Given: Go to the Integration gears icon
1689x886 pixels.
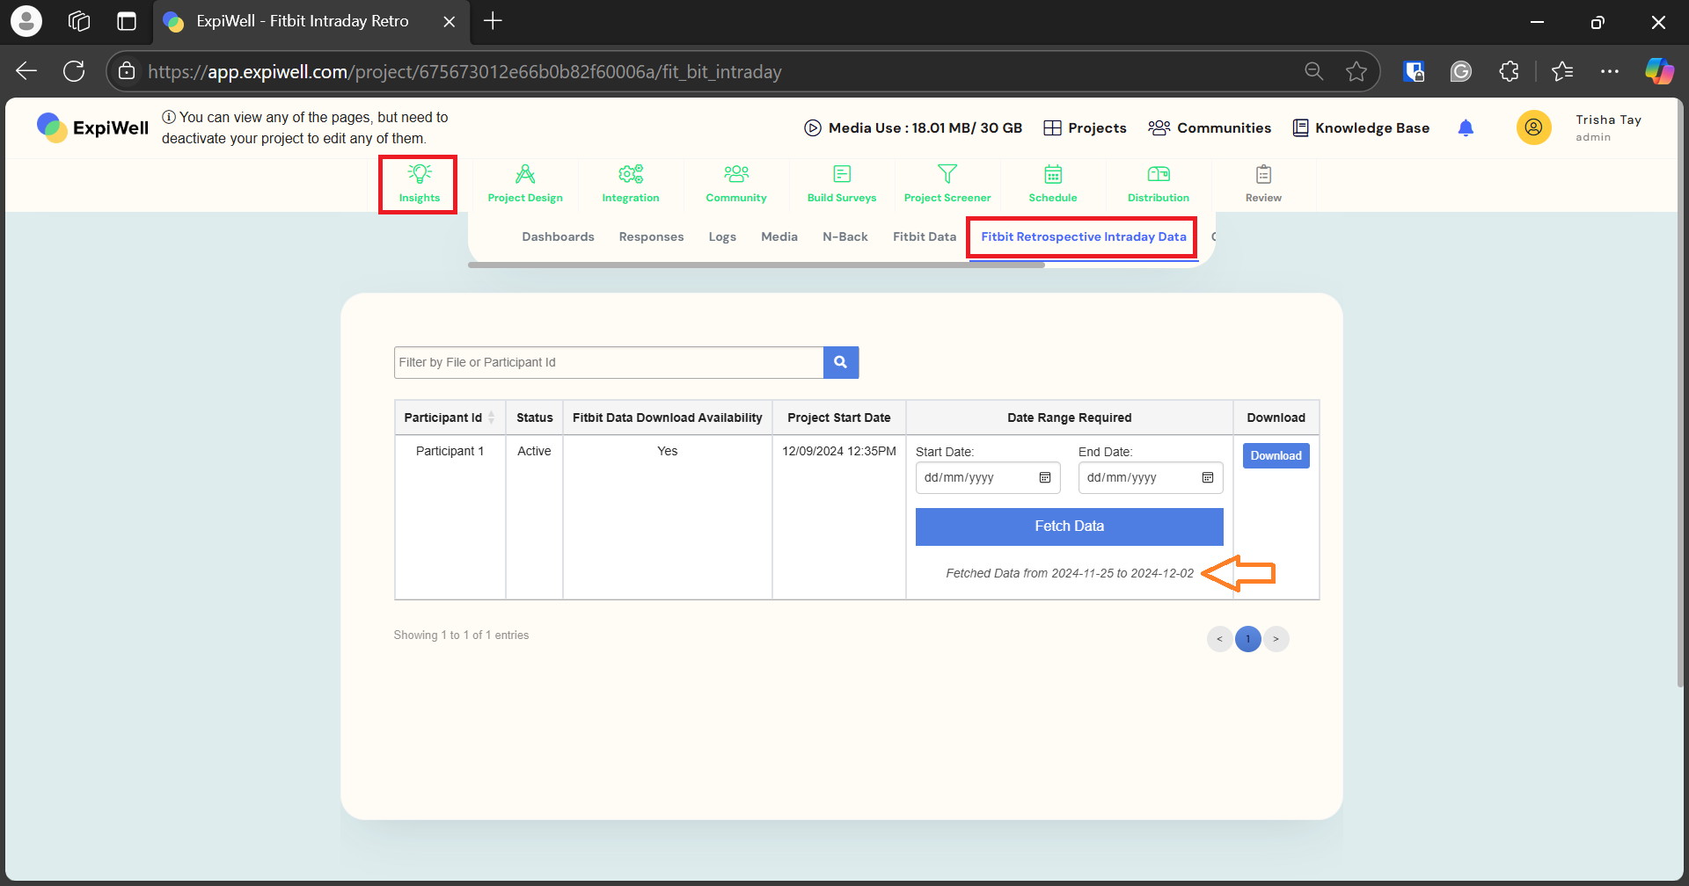Looking at the screenshot, I should point(631,174).
